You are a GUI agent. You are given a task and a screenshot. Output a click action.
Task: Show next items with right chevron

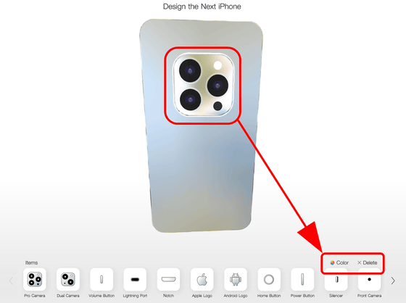pos(393,281)
